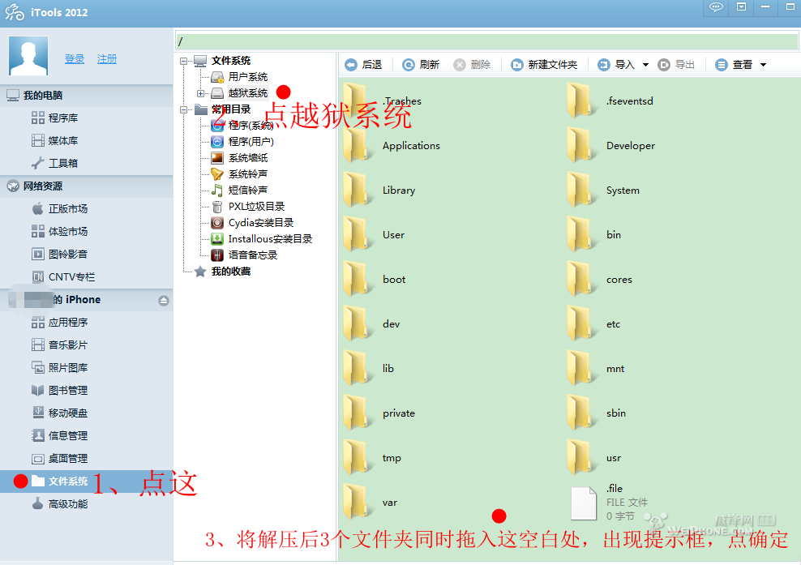Image resolution: width=801 pixels, height=565 pixels.
Task: Select the usr folder
Action: click(594, 458)
